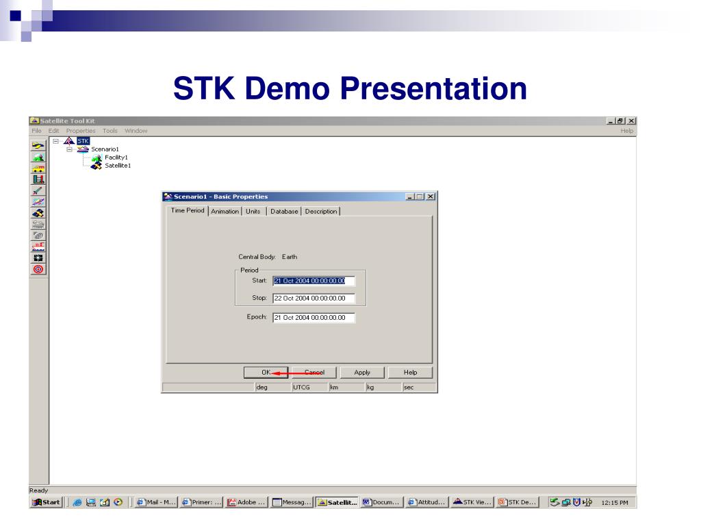Collapse the STK root tree node
This screenshot has width=701, height=526.
56,141
